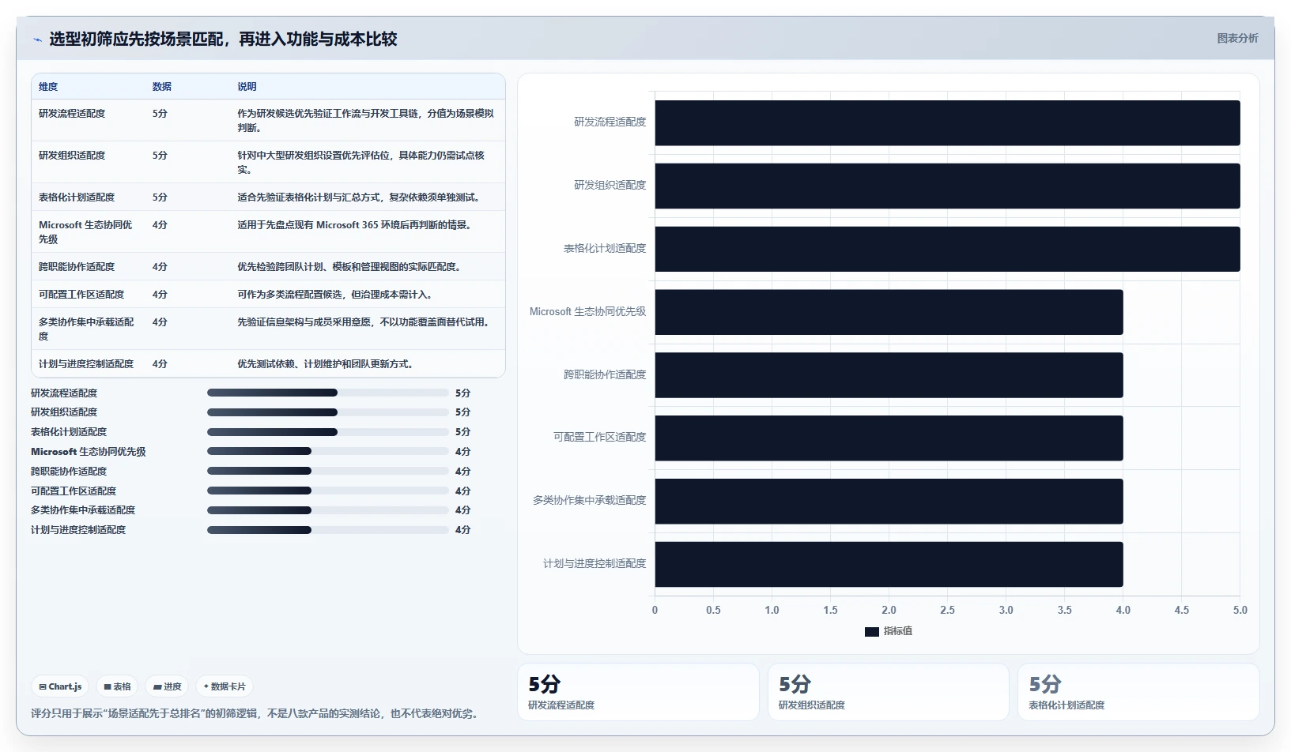
Task: Click the 5.0 tick on the chart x-axis
Action: click(x=1240, y=610)
